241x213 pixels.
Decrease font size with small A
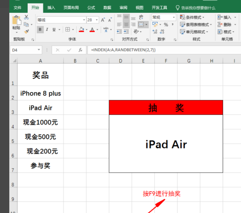(110, 20)
